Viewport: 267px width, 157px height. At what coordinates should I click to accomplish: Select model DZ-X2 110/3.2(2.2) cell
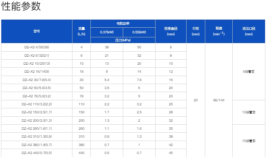[x=37, y=104]
